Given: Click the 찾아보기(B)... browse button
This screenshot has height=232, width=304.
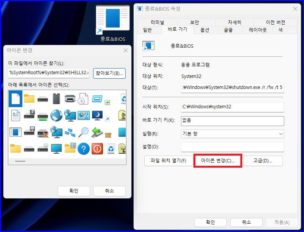Looking at the screenshot, I should (109, 73).
